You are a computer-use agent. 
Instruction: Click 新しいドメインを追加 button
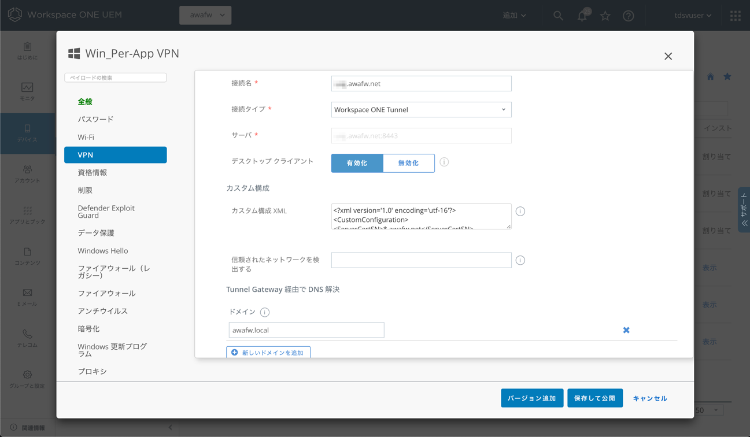(x=268, y=352)
